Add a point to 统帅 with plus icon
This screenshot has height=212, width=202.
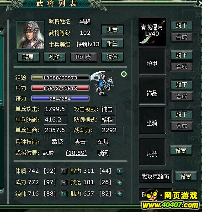click(x=64, y=194)
